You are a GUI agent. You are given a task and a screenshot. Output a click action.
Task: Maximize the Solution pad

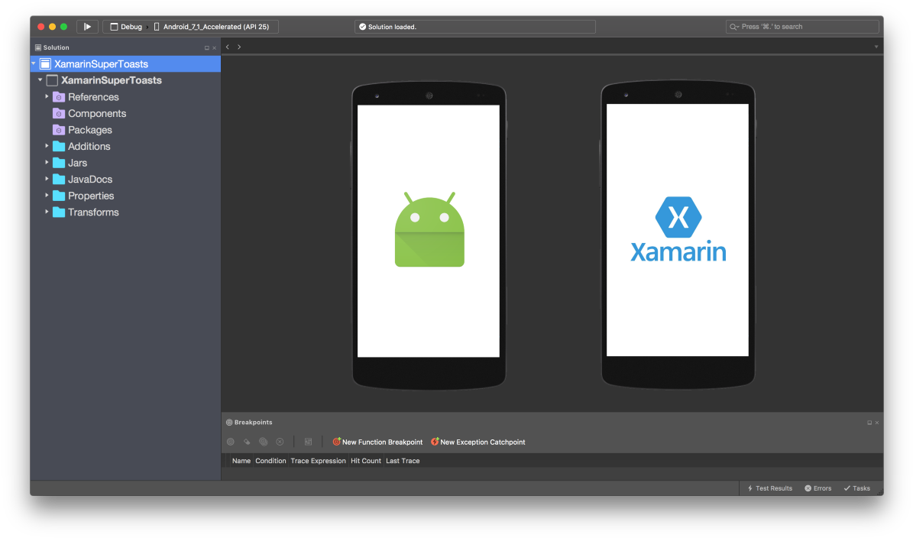tap(207, 47)
